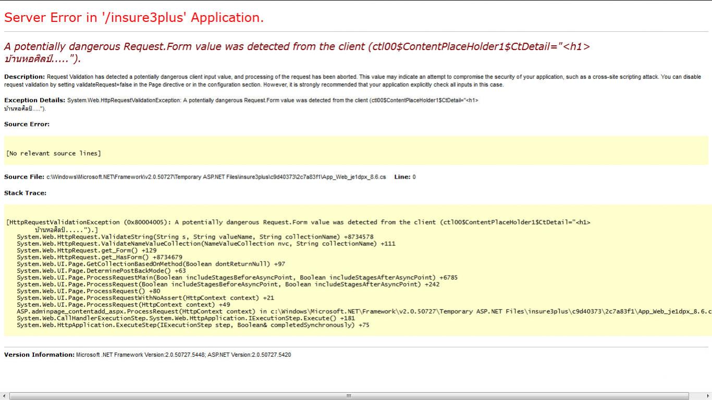Click the 'Source Error:' label
This screenshot has width=712, height=400.
[27, 124]
